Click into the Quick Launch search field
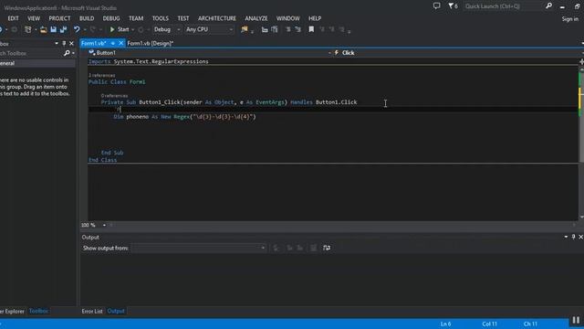This screenshot has height=329, width=584. (503, 6)
